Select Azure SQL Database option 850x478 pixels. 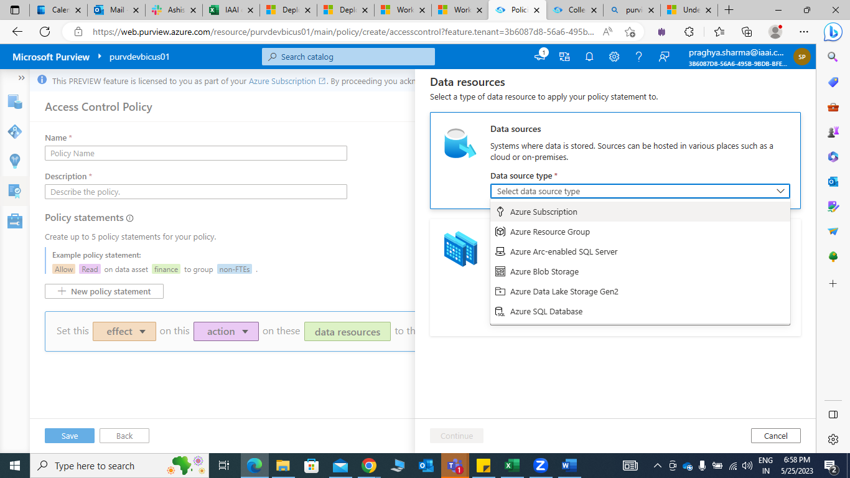click(640, 311)
